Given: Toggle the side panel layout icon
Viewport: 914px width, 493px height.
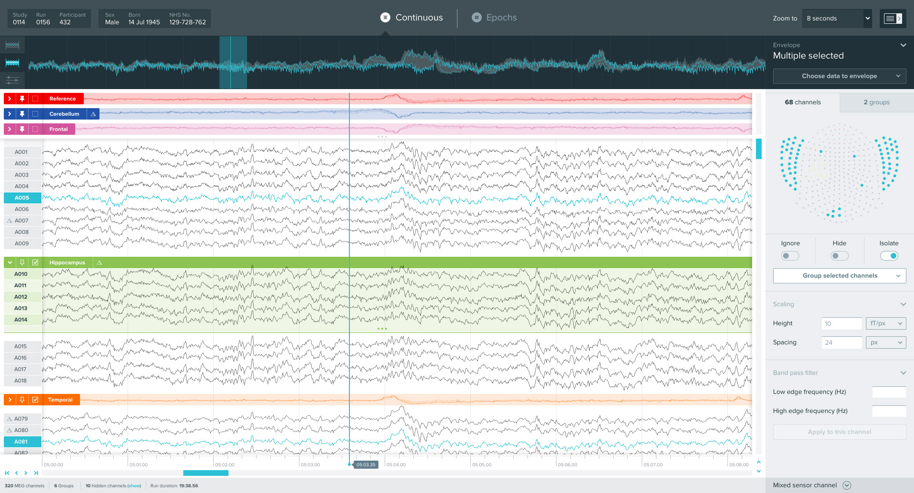Looking at the screenshot, I should point(893,19).
